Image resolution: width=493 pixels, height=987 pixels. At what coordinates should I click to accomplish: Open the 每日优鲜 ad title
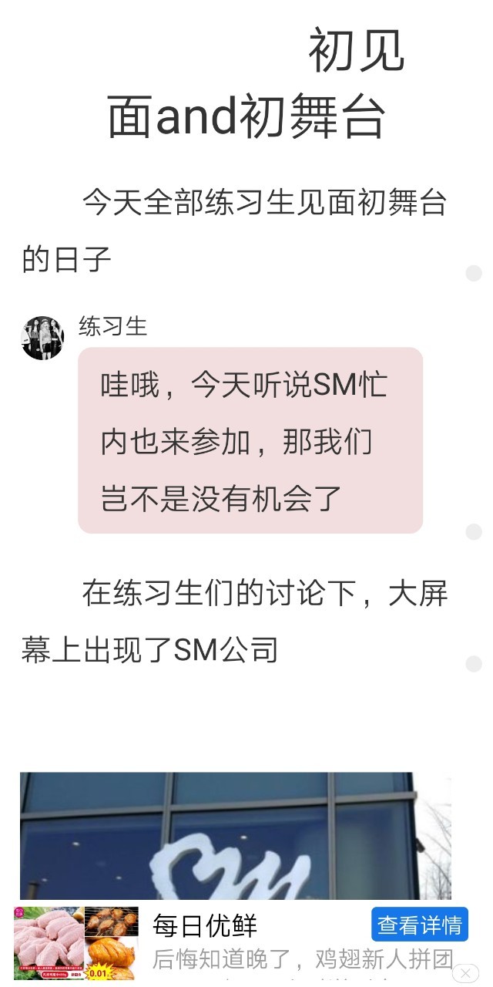(x=204, y=925)
